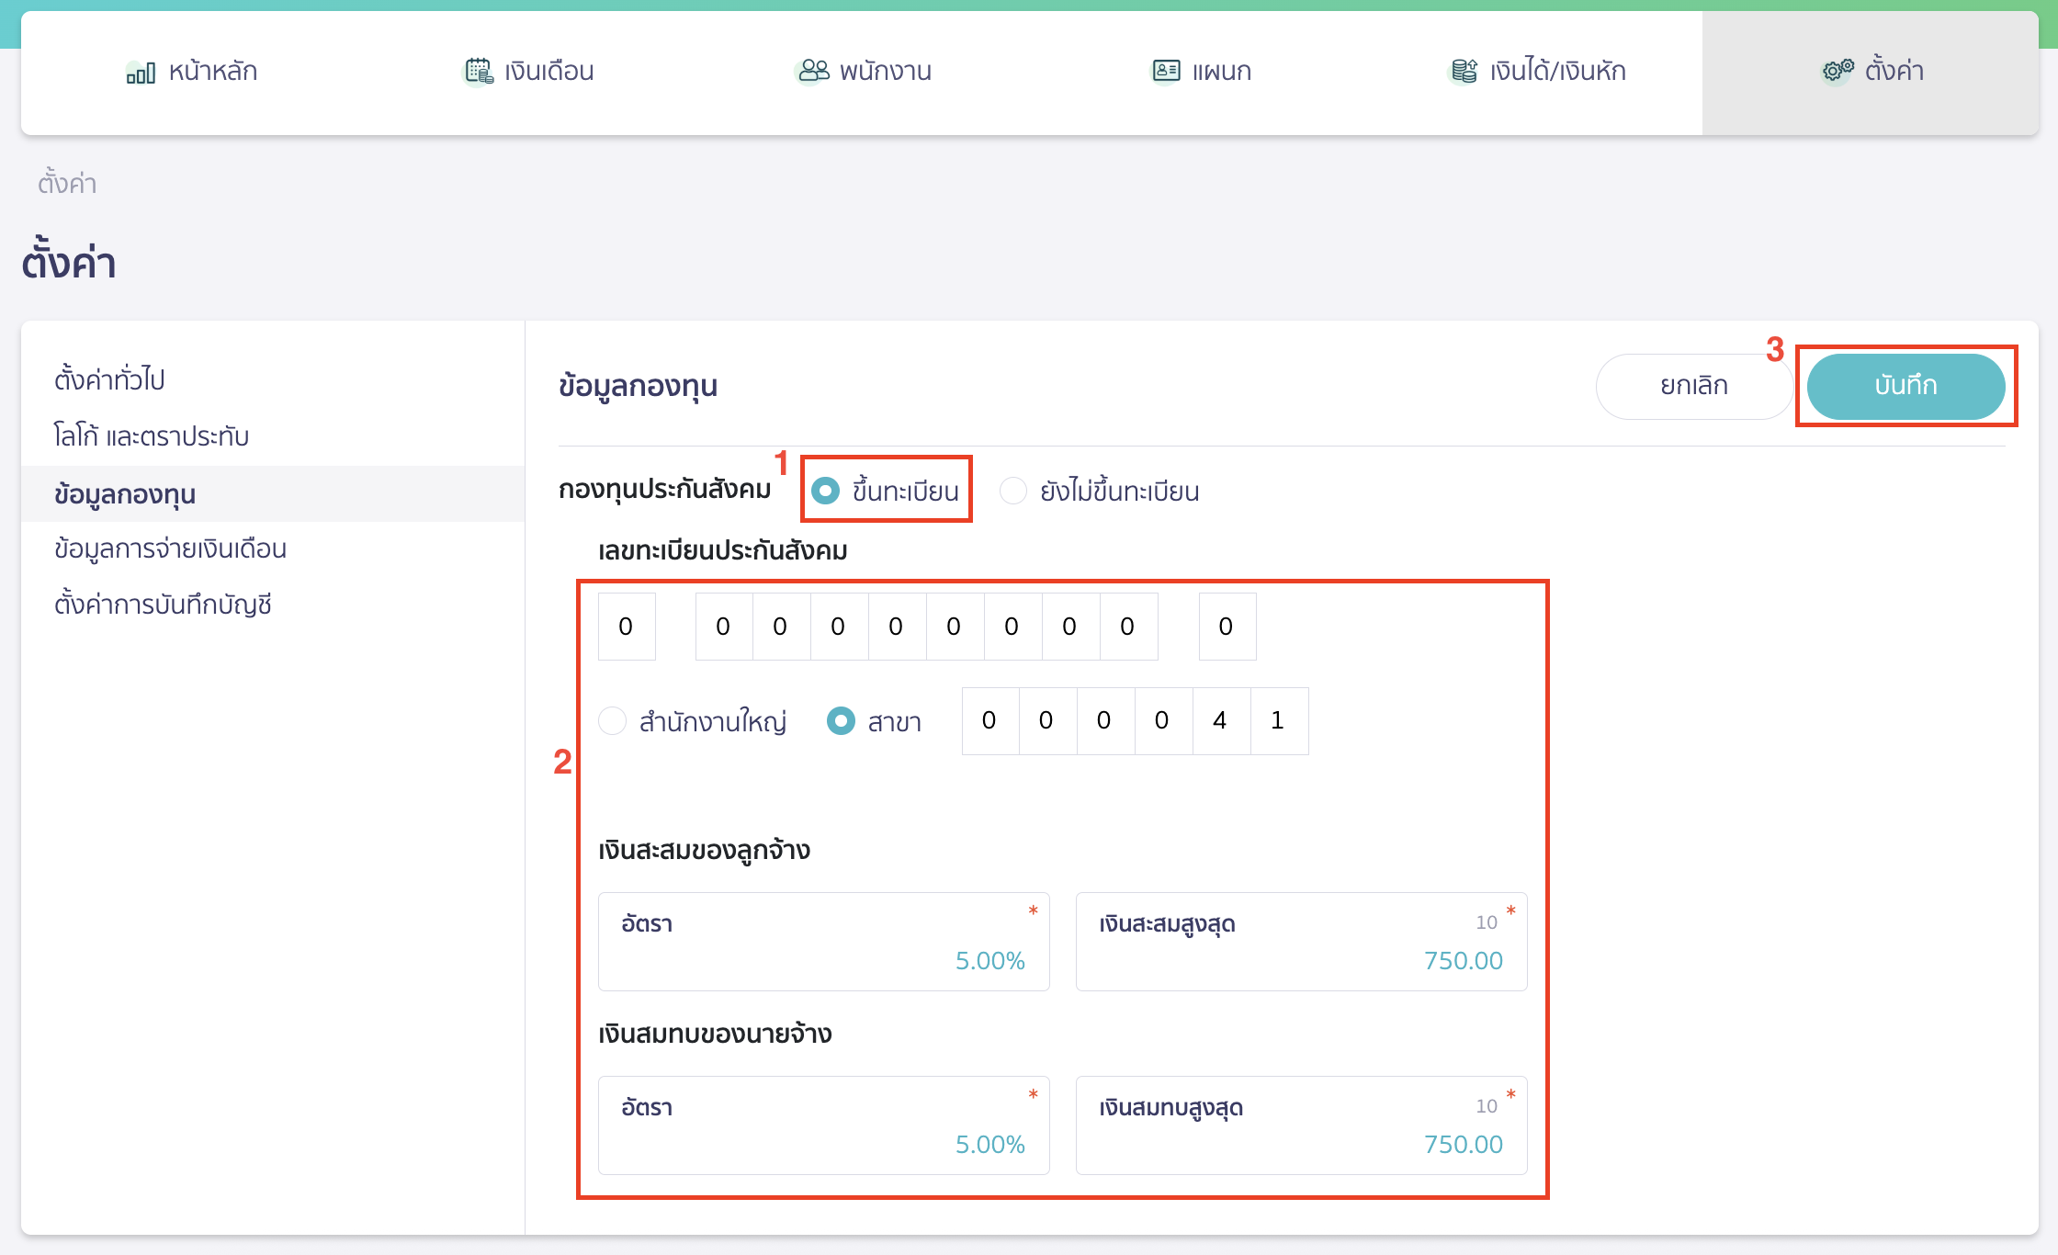Go to ข้อมูลการจ่ายเงินเดือน section
2058x1255 pixels.
pos(170,548)
